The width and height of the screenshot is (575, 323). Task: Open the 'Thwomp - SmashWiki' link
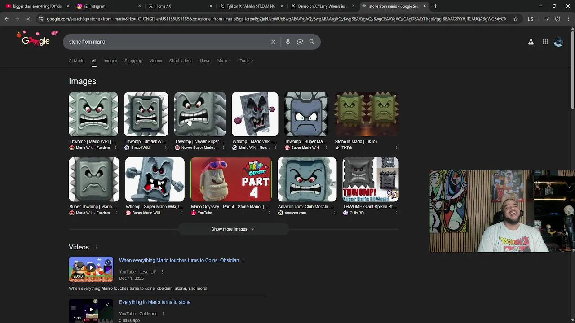(145, 142)
